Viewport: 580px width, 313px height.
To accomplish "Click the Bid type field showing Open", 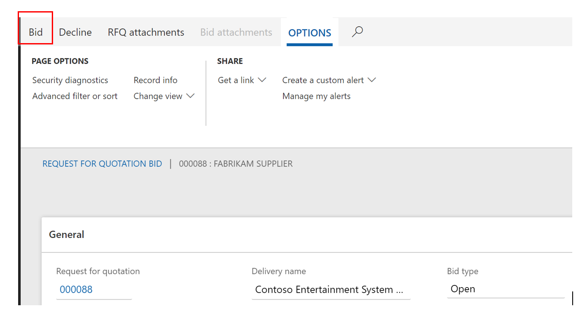I will (505, 289).
